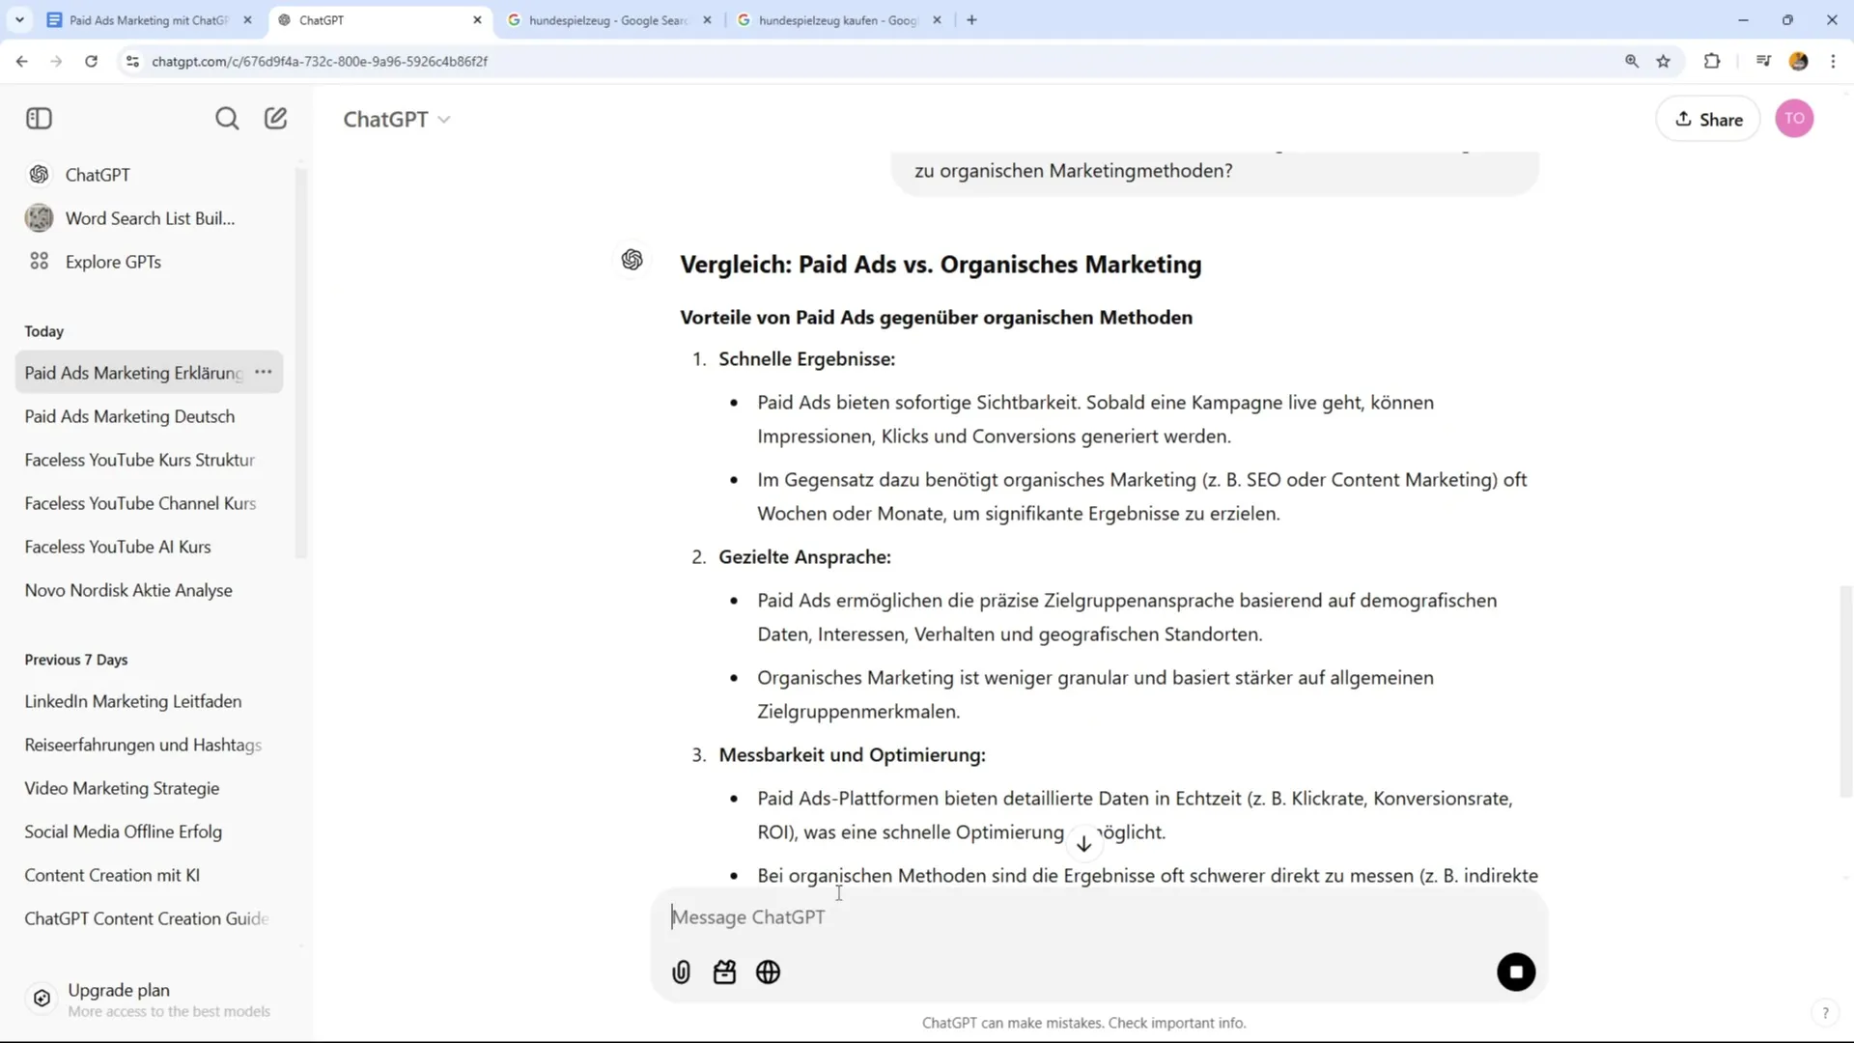
Task: Open the TO profile avatar
Action: 1794,119
